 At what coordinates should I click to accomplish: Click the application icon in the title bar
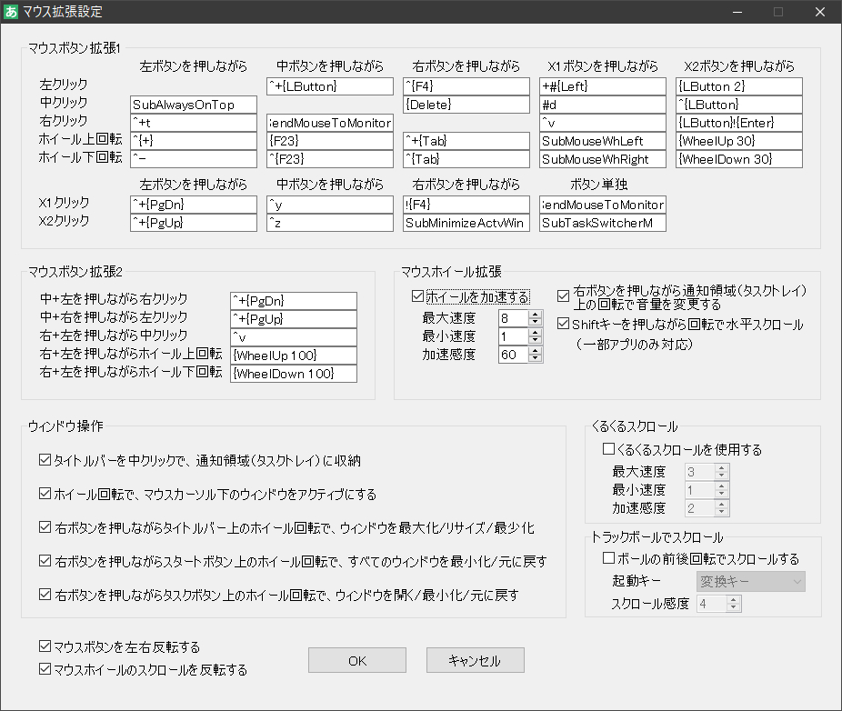click(x=11, y=12)
